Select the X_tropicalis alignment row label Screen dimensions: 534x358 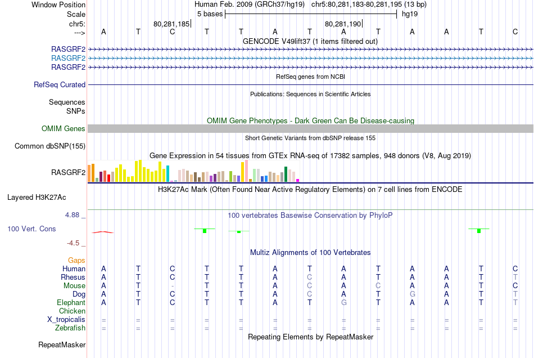pyautogui.click(x=66, y=320)
